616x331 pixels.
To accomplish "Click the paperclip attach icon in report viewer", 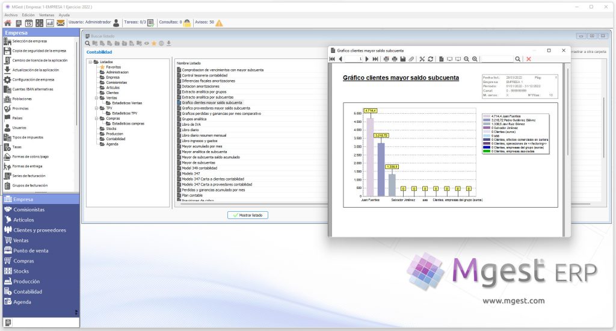I will point(411,59).
